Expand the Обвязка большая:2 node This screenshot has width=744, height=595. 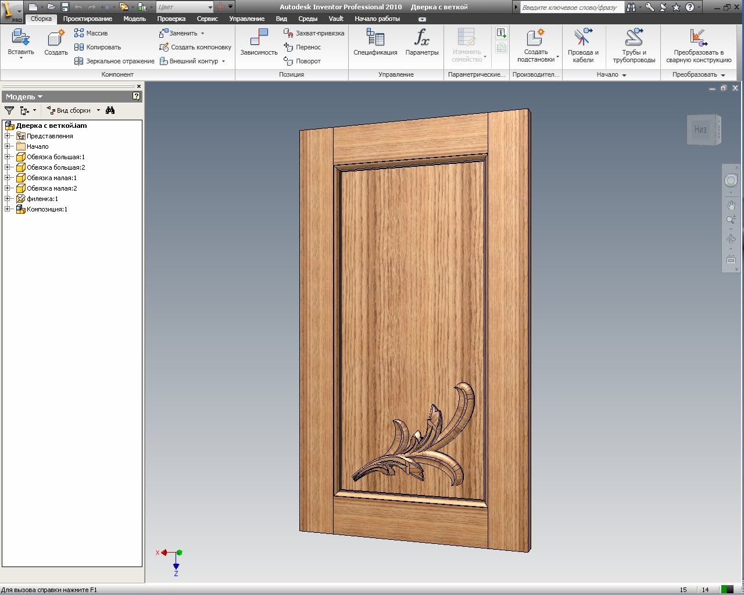click(8, 167)
